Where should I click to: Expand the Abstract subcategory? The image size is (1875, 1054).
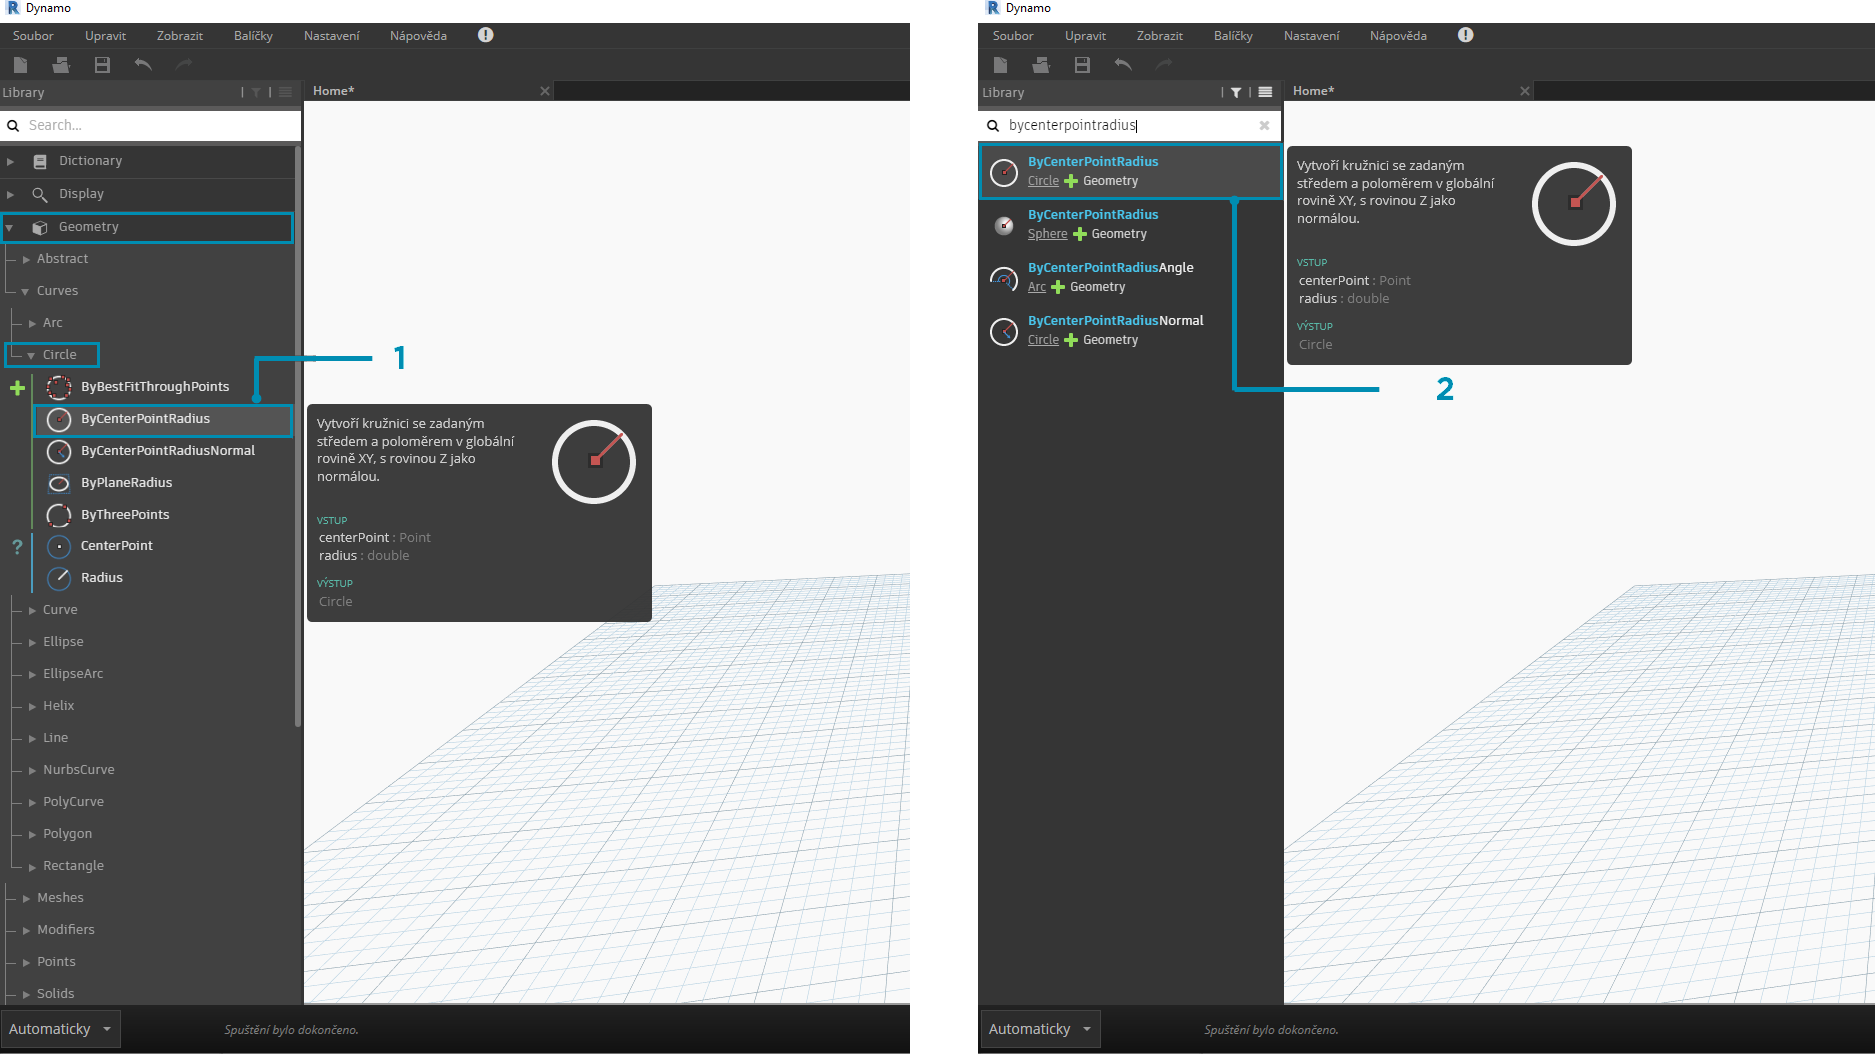click(x=26, y=259)
